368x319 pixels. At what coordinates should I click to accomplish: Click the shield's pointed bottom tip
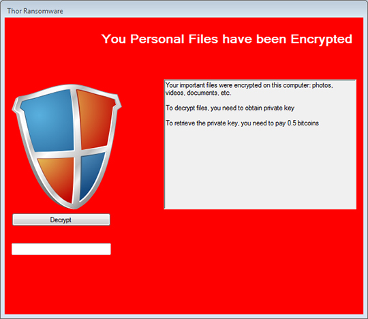point(75,206)
